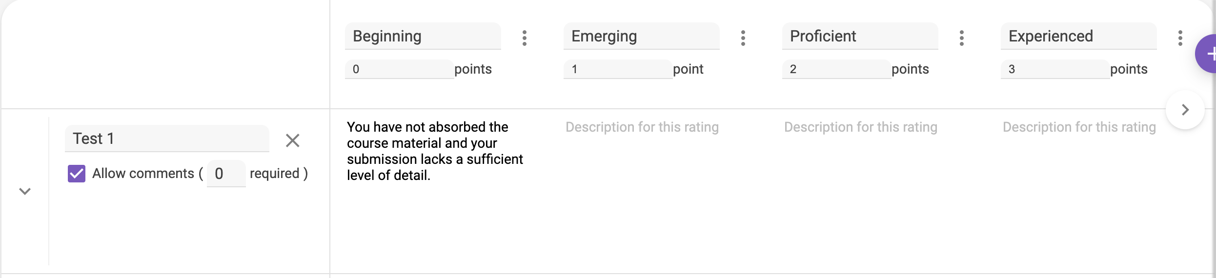Collapse the Test 1 criterion row
Viewport: 1216px width, 278px height.
tap(25, 191)
